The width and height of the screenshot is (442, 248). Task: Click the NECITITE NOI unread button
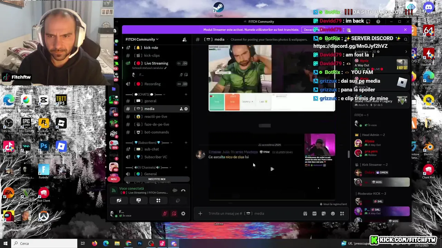tap(157, 179)
